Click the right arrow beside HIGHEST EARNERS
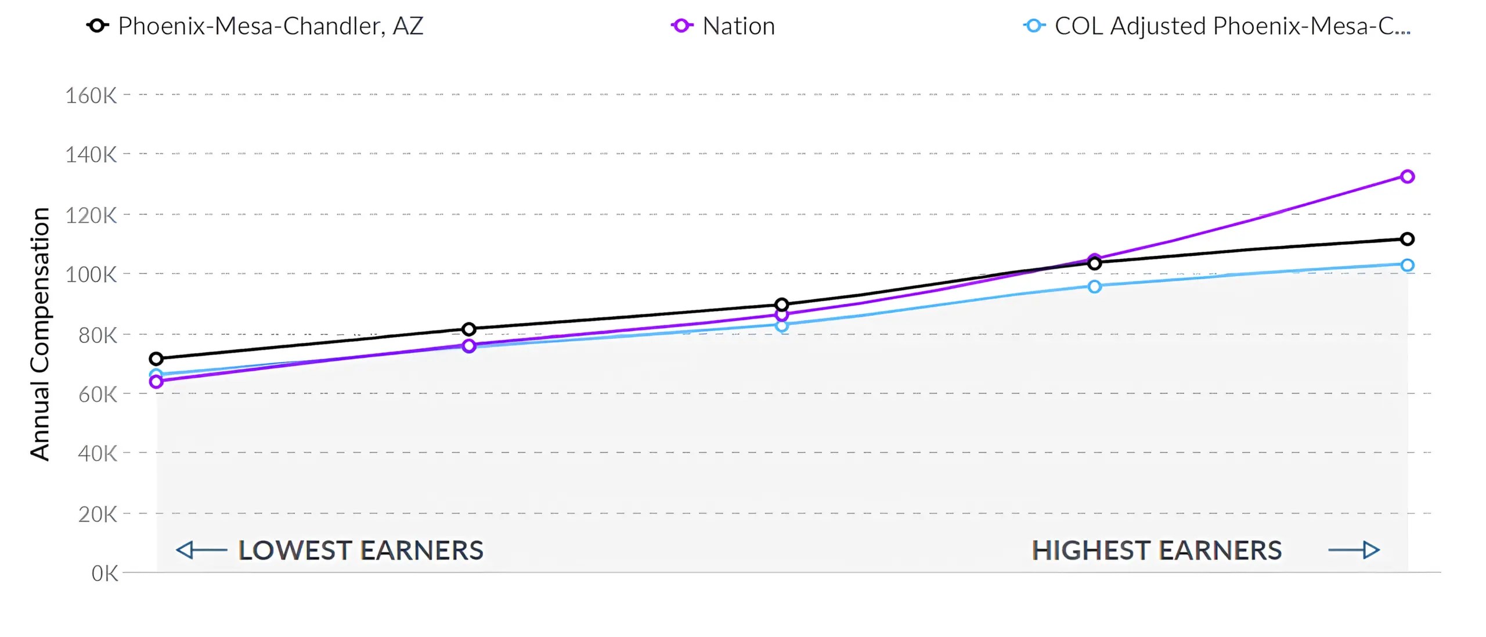The height and width of the screenshot is (637, 1486). pyautogui.click(x=1354, y=550)
